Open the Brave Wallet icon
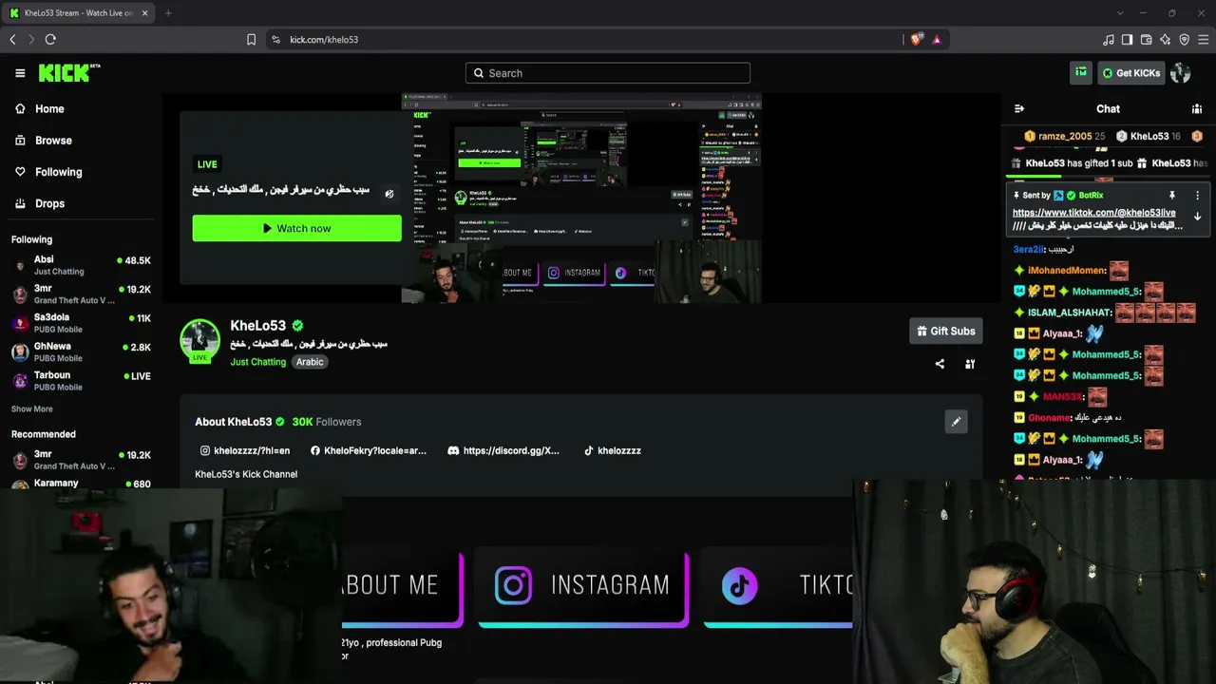The width and height of the screenshot is (1216, 684). click(1146, 40)
